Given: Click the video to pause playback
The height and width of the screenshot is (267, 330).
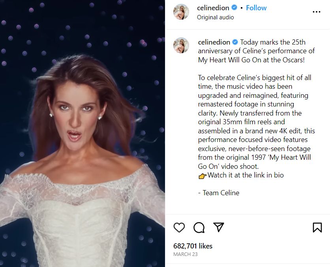Looking at the screenshot, I should coord(83,133).
